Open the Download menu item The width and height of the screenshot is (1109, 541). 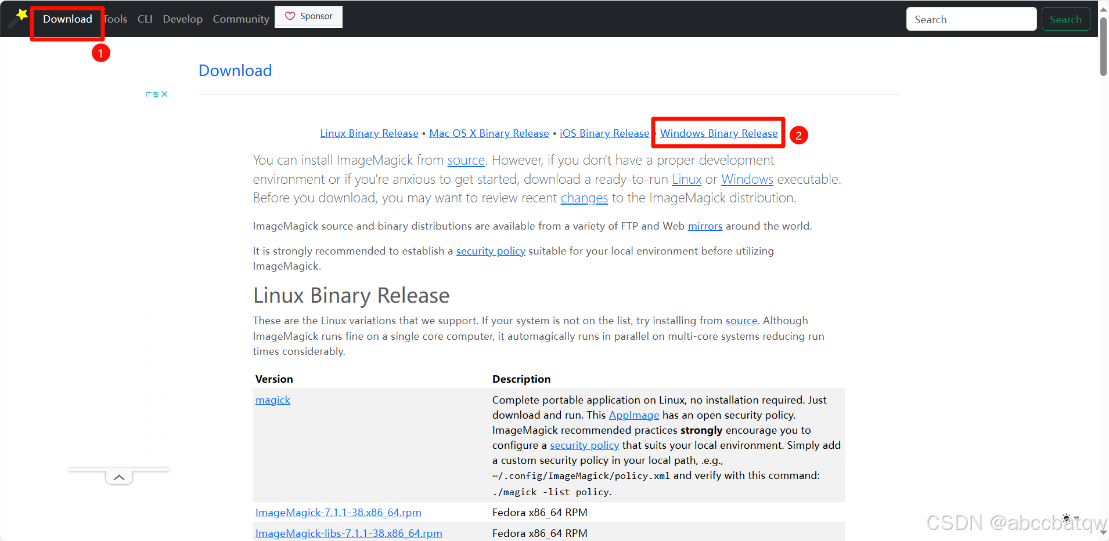pos(67,19)
